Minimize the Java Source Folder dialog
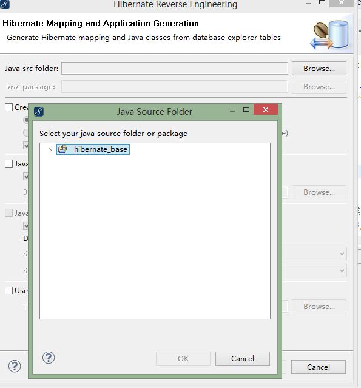 [x=232, y=111]
